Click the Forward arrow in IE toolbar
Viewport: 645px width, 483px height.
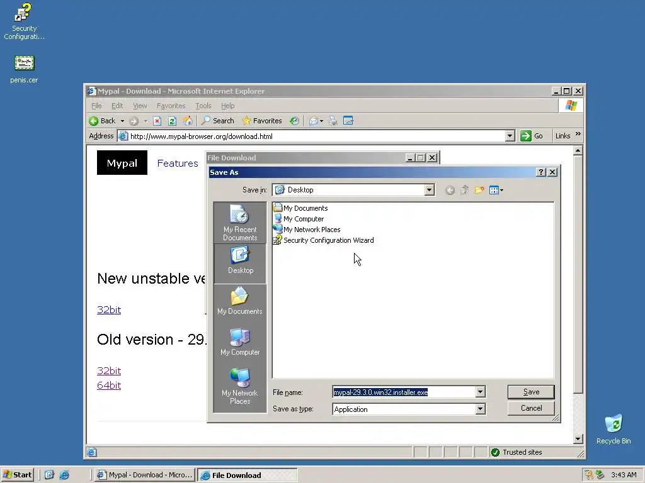[x=134, y=121]
